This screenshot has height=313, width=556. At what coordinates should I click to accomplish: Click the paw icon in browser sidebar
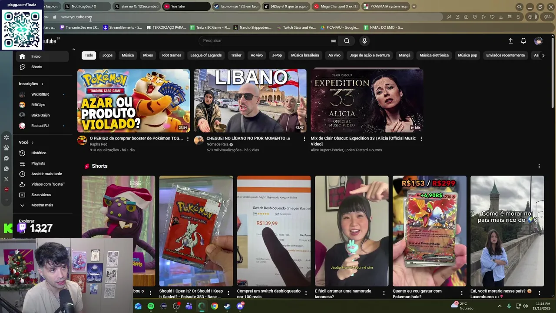(x=6, y=148)
